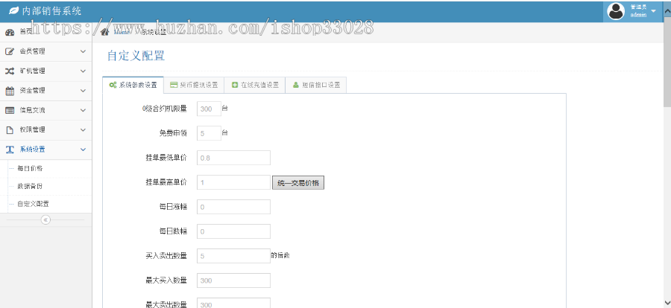This screenshot has height=308, width=671.
Task: Click the 内部销售系统 header title
Action: (x=51, y=11)
